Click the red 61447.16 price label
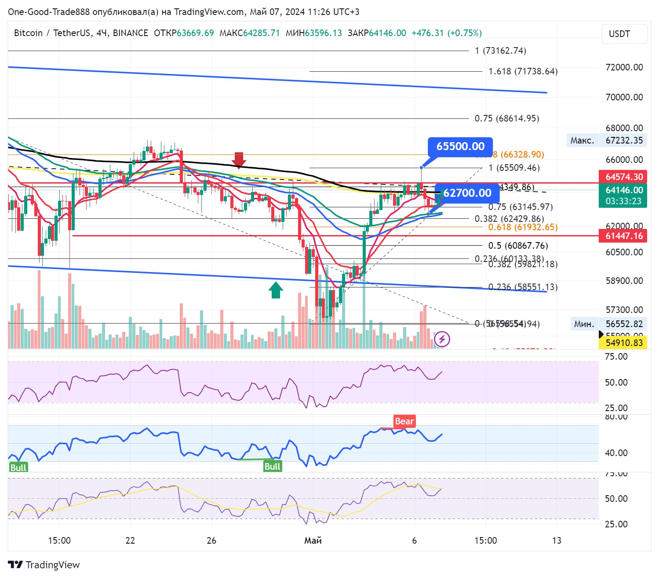 [623, 236]
